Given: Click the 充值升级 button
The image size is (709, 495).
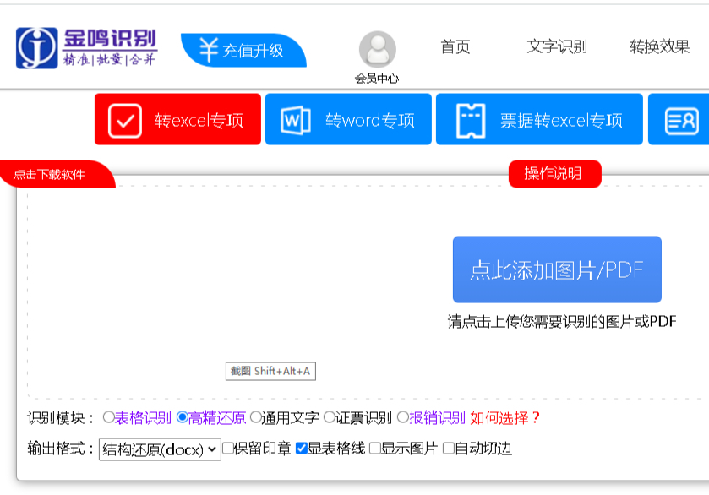Looking at the screenshot, I should coord(243,50).
